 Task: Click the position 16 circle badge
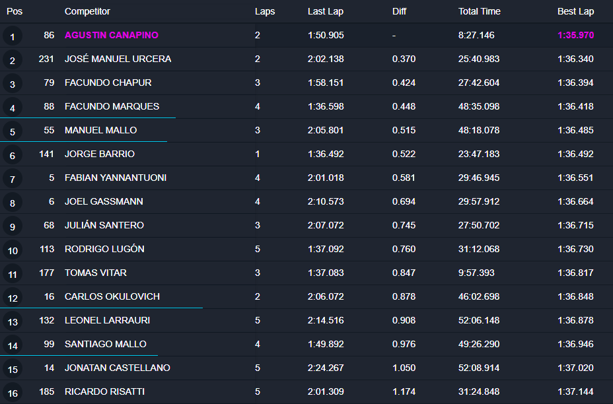click(13, 393)
